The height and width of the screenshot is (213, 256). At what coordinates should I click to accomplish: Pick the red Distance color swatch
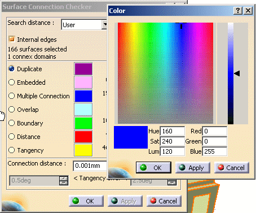[83, 137]
